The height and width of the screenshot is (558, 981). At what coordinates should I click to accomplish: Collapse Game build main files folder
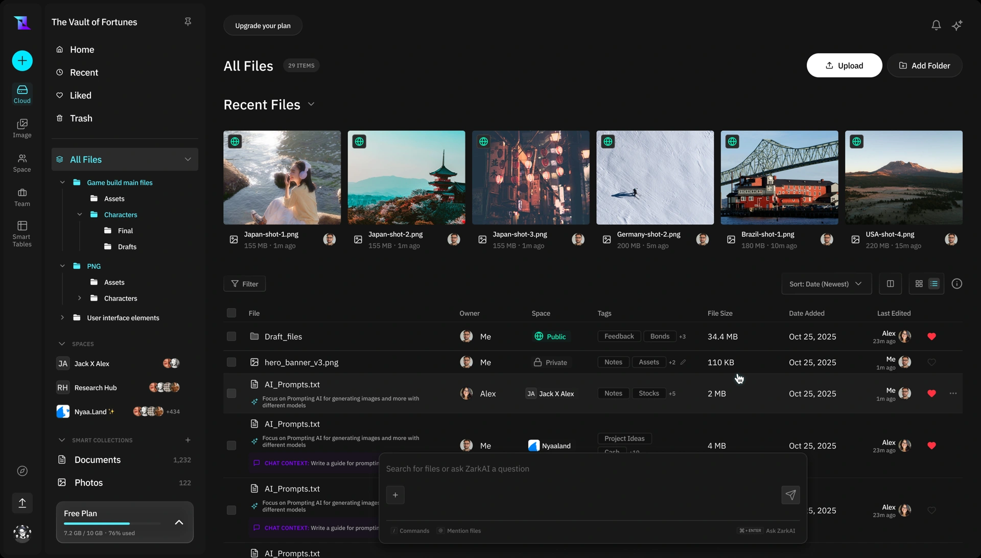click(x=62, y=182)
